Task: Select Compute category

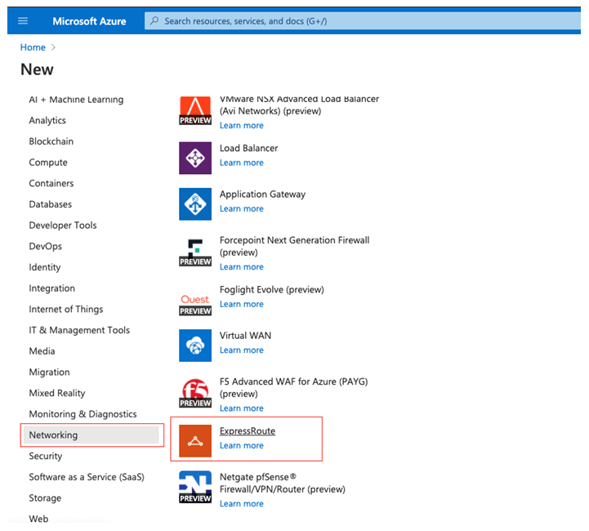Action: click(48, 163)
